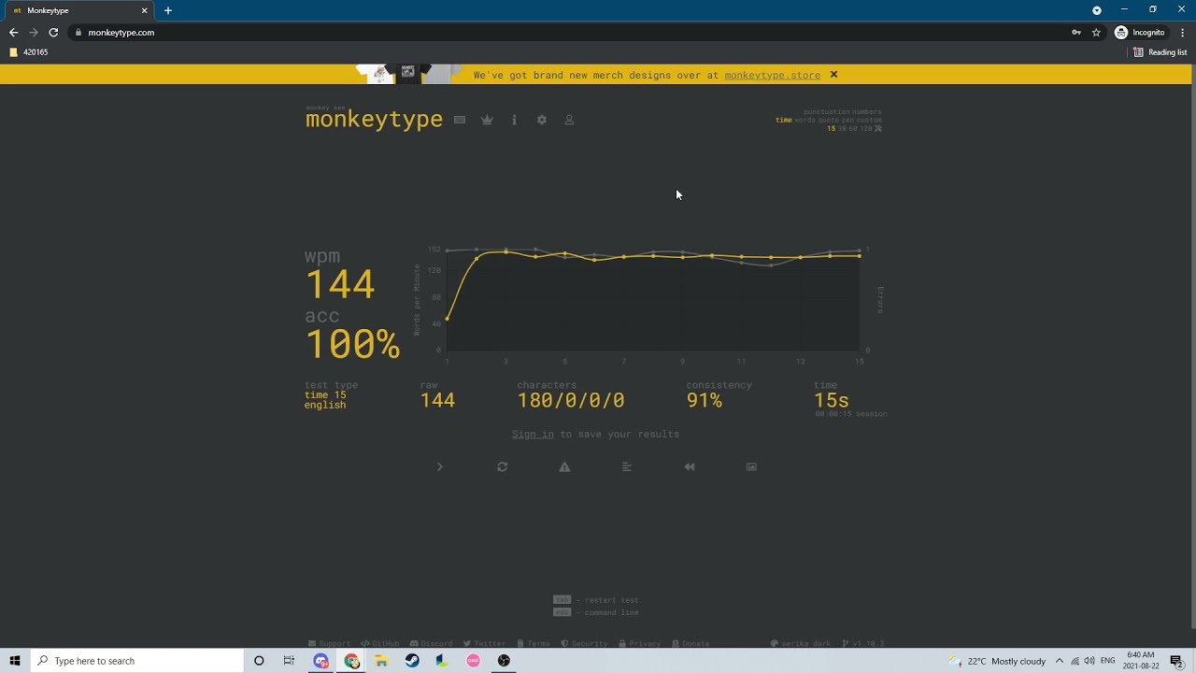The width and height of the screenshot is (1196, 673).
Task: Click wpm result value 144
Action: 340,284
